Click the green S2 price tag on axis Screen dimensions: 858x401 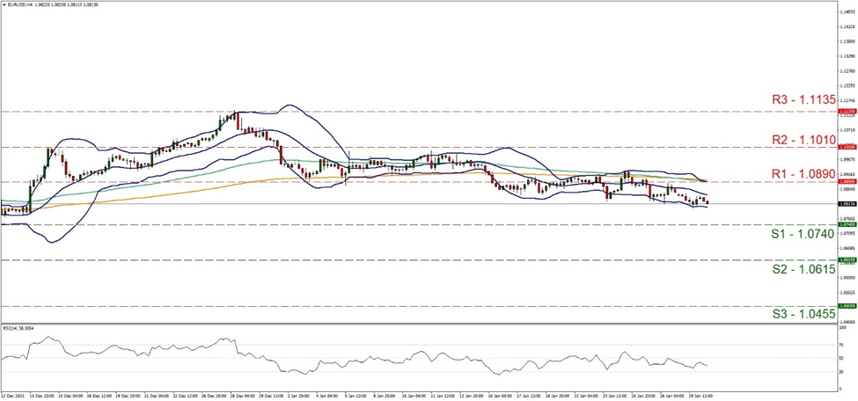pos(847,260)
